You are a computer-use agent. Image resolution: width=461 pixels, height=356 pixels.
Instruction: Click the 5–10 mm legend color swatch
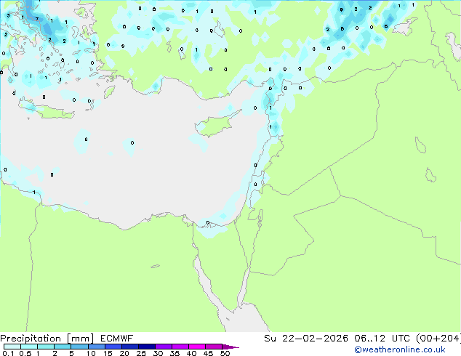(x=79, y=347)
